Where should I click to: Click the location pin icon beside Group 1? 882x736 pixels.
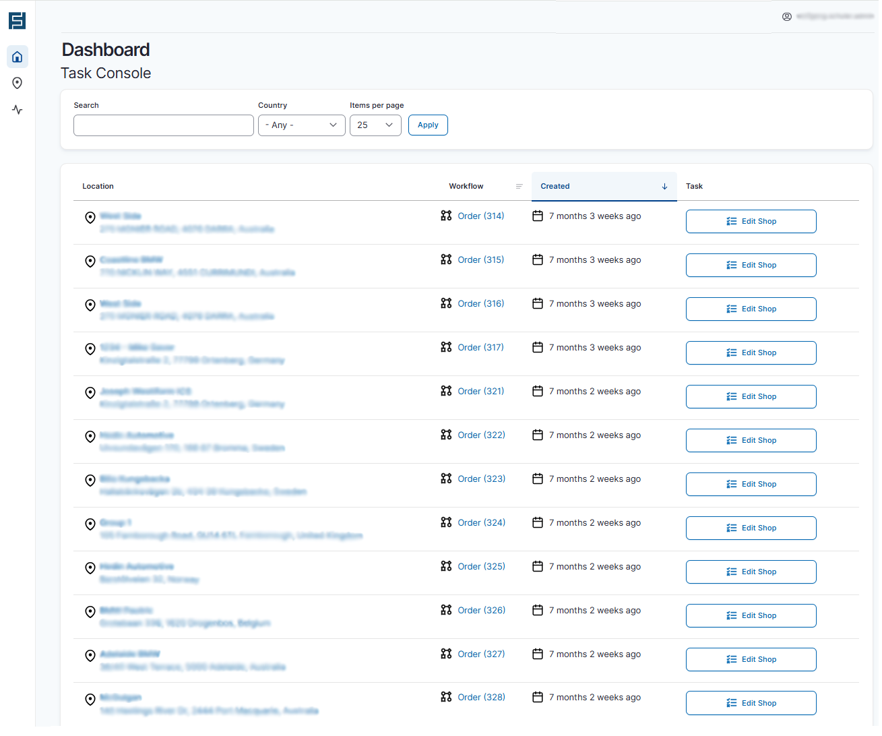(x=90, y=524)
